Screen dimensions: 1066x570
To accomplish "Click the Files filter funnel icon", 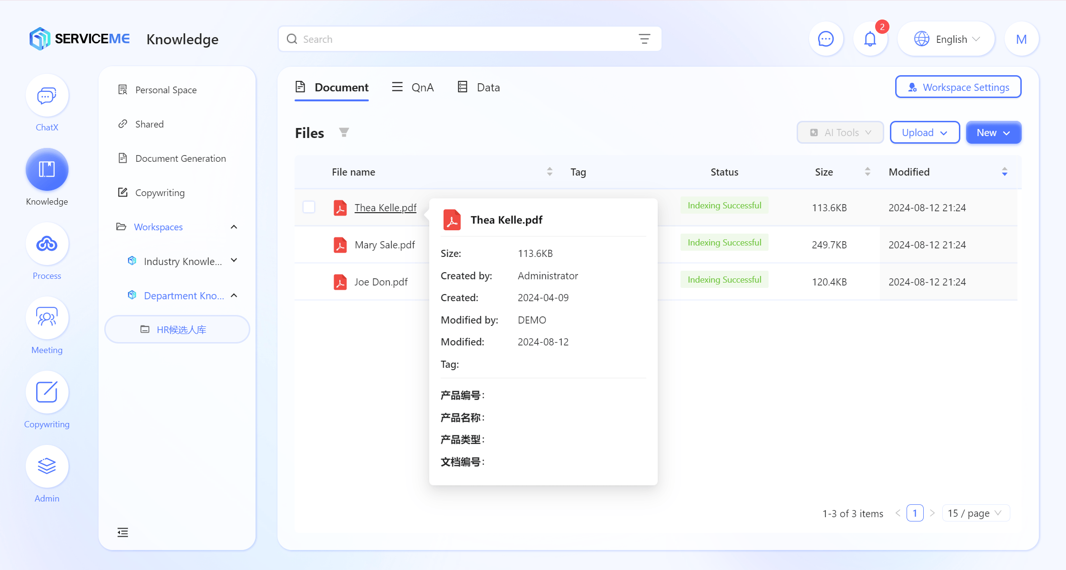I will (x=344, y=132).
